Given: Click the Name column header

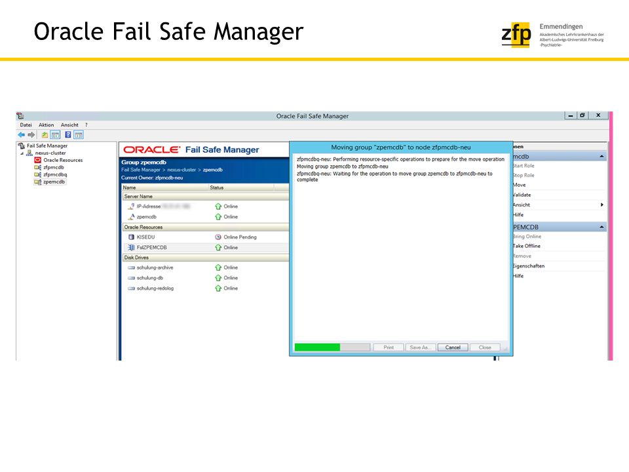Looking at the screenshot, I should (x=164, y=188).
